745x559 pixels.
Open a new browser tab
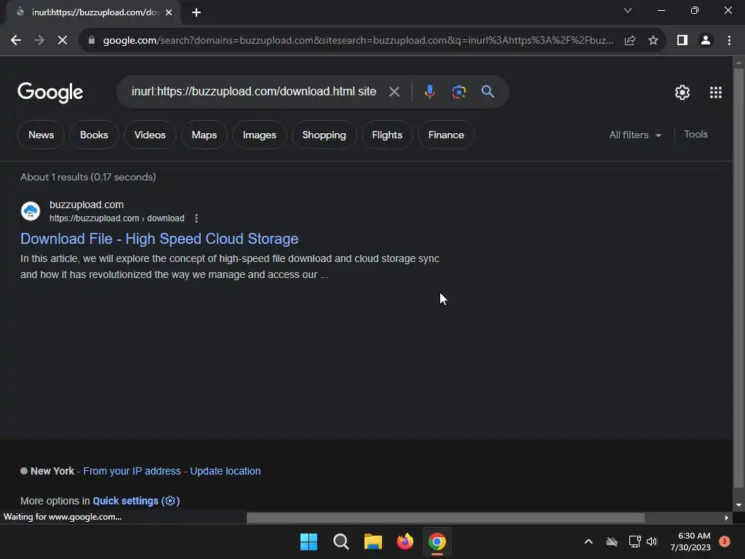coord(196,12)
